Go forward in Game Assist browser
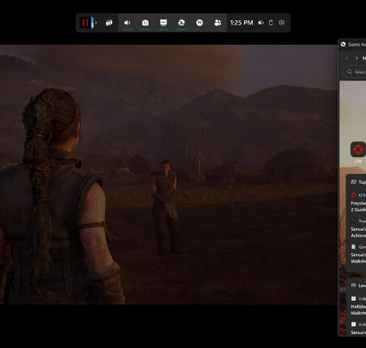This screenshot has height=348, width=366. [356, 59]
